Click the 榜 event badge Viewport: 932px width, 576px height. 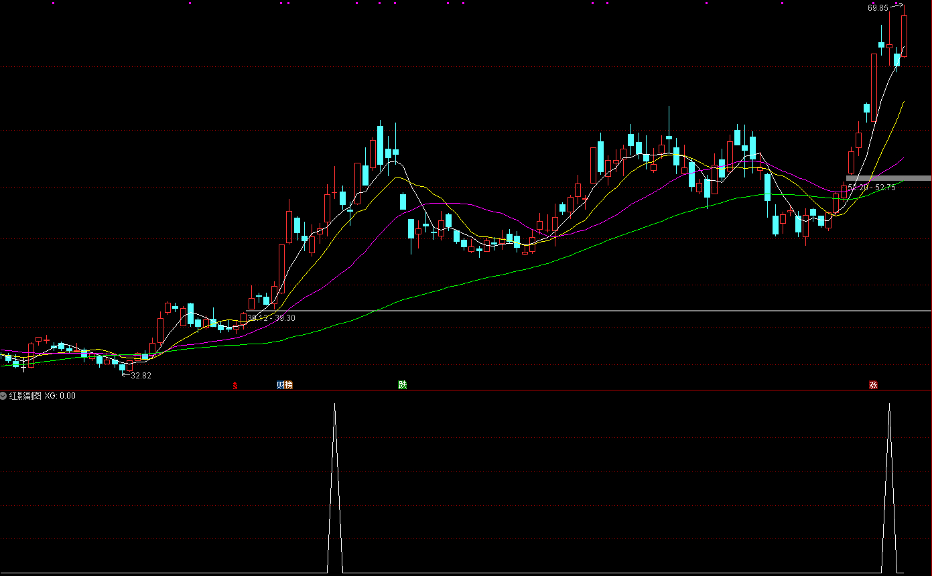[289, 384]
